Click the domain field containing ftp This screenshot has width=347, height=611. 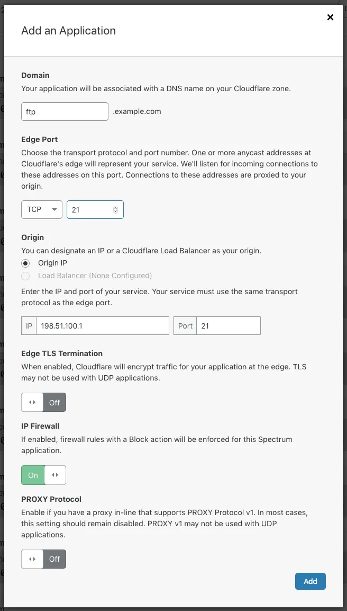(65, 111)
